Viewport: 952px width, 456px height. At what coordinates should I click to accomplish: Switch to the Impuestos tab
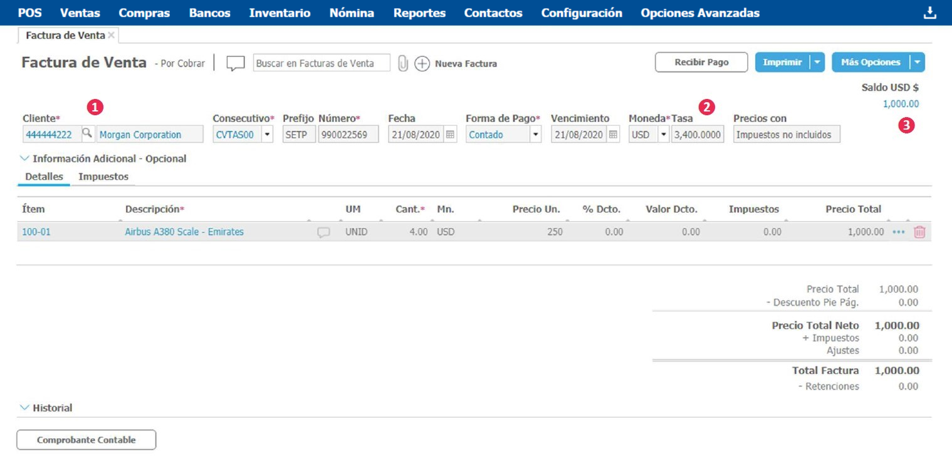coord(103,177)
